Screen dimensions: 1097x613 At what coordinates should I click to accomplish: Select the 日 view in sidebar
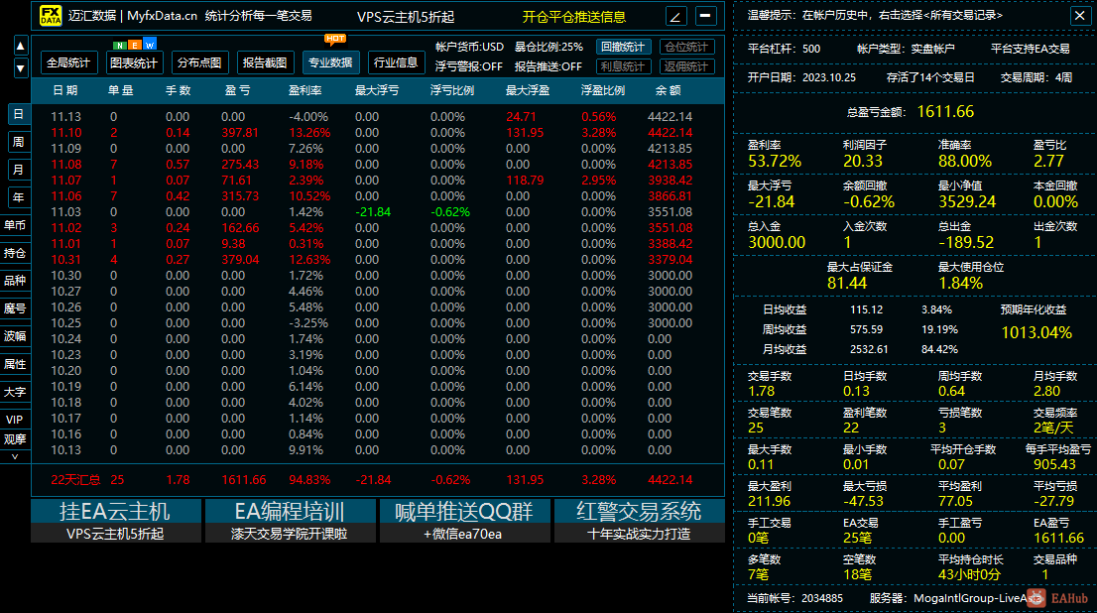(x=19, y=114)
